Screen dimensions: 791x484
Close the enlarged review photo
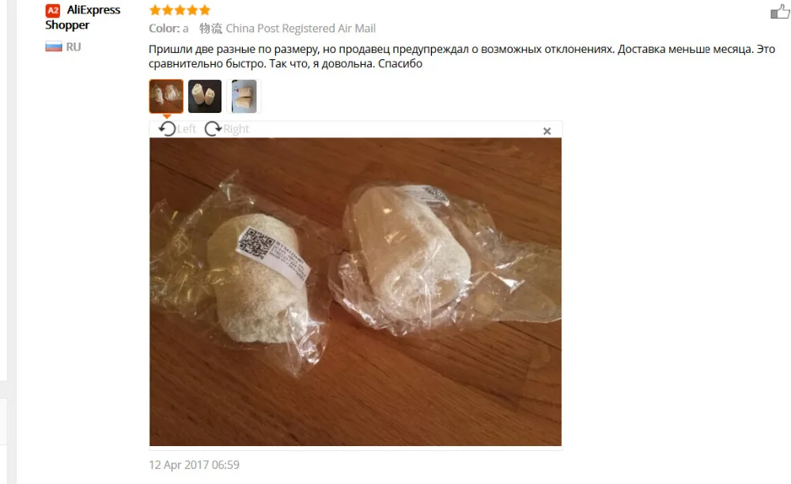point(547,131)
